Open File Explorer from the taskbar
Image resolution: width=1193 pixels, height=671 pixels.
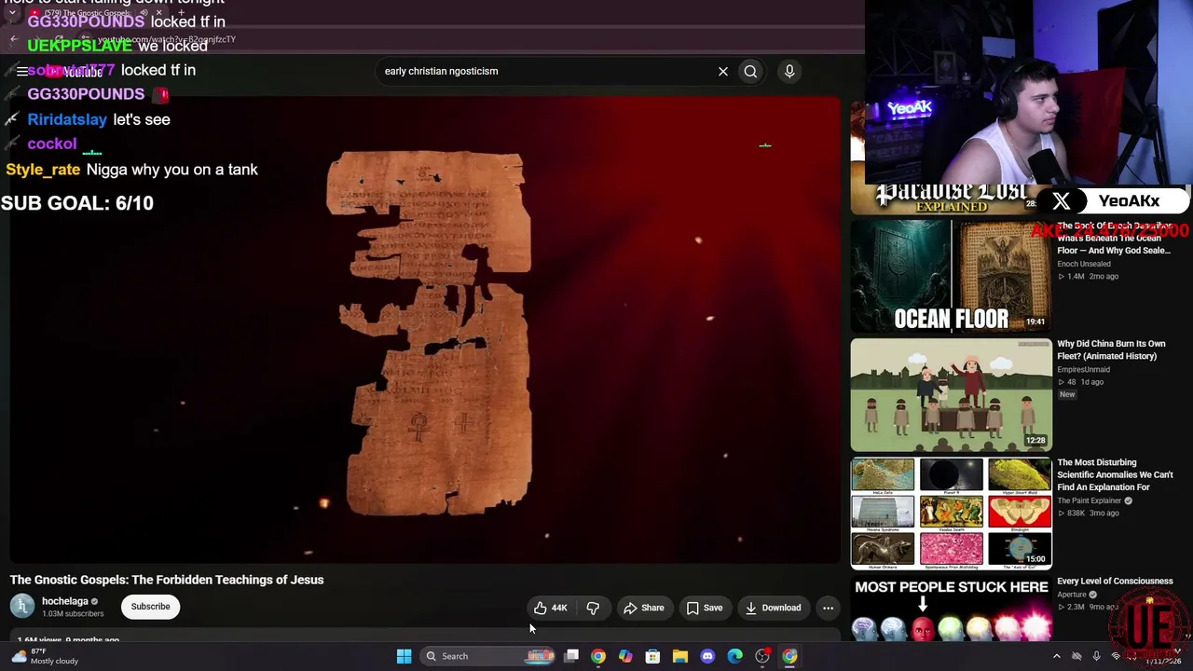[680, 656]
